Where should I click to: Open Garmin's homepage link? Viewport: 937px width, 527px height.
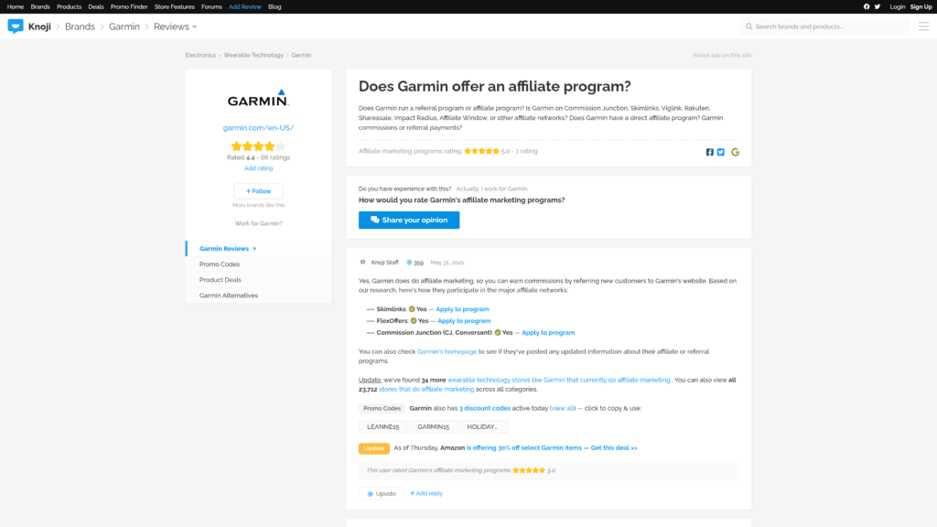click(447, 351)
